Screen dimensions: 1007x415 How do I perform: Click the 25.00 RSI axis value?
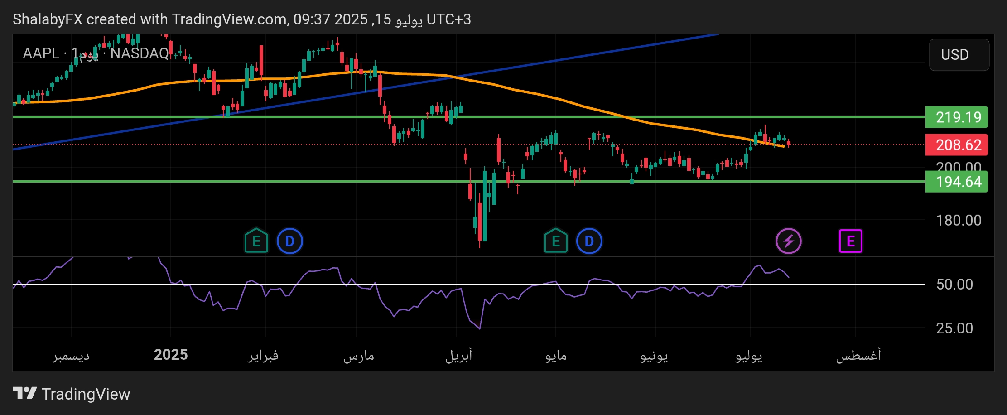954,328
